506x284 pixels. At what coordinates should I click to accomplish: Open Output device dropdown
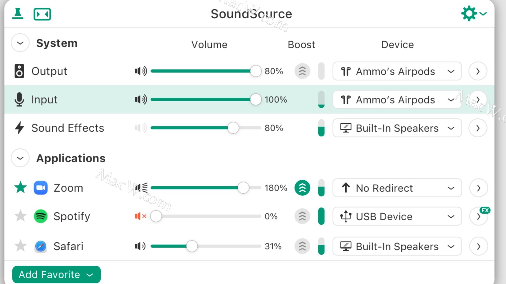397,71
